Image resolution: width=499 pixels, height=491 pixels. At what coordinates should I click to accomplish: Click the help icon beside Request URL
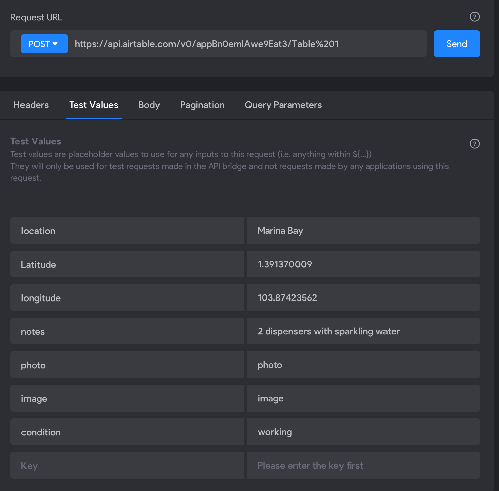click(474, 17)
